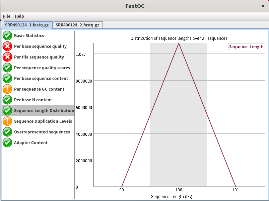
Task: Click the orange warning icon for Sequence Duplication Levels
Action: [x=7, y=121]
